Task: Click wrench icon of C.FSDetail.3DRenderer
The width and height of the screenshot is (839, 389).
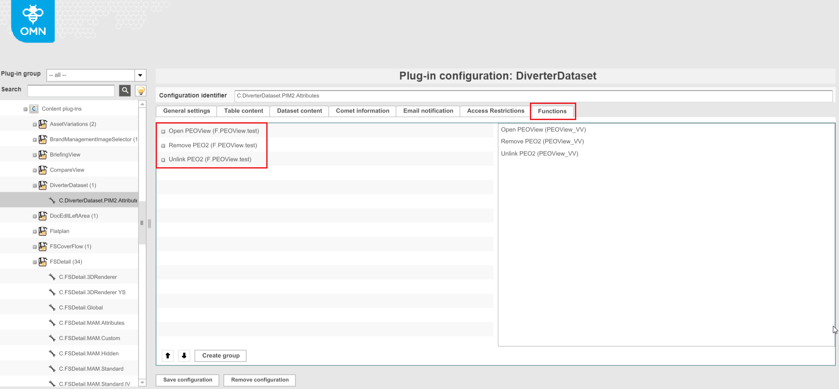Action: (52, 277)
